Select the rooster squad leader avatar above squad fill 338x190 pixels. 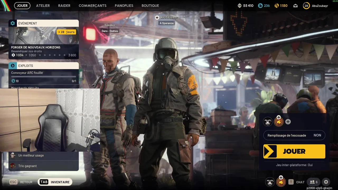279,121
